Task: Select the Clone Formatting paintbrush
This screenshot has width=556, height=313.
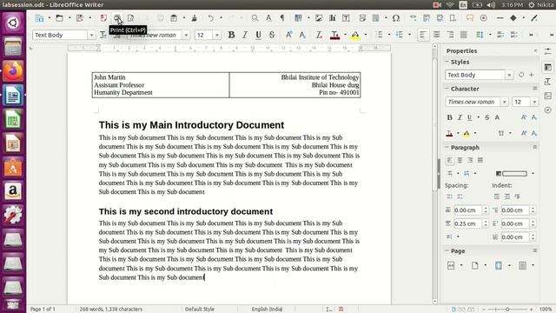Action: tap(195, 17)
